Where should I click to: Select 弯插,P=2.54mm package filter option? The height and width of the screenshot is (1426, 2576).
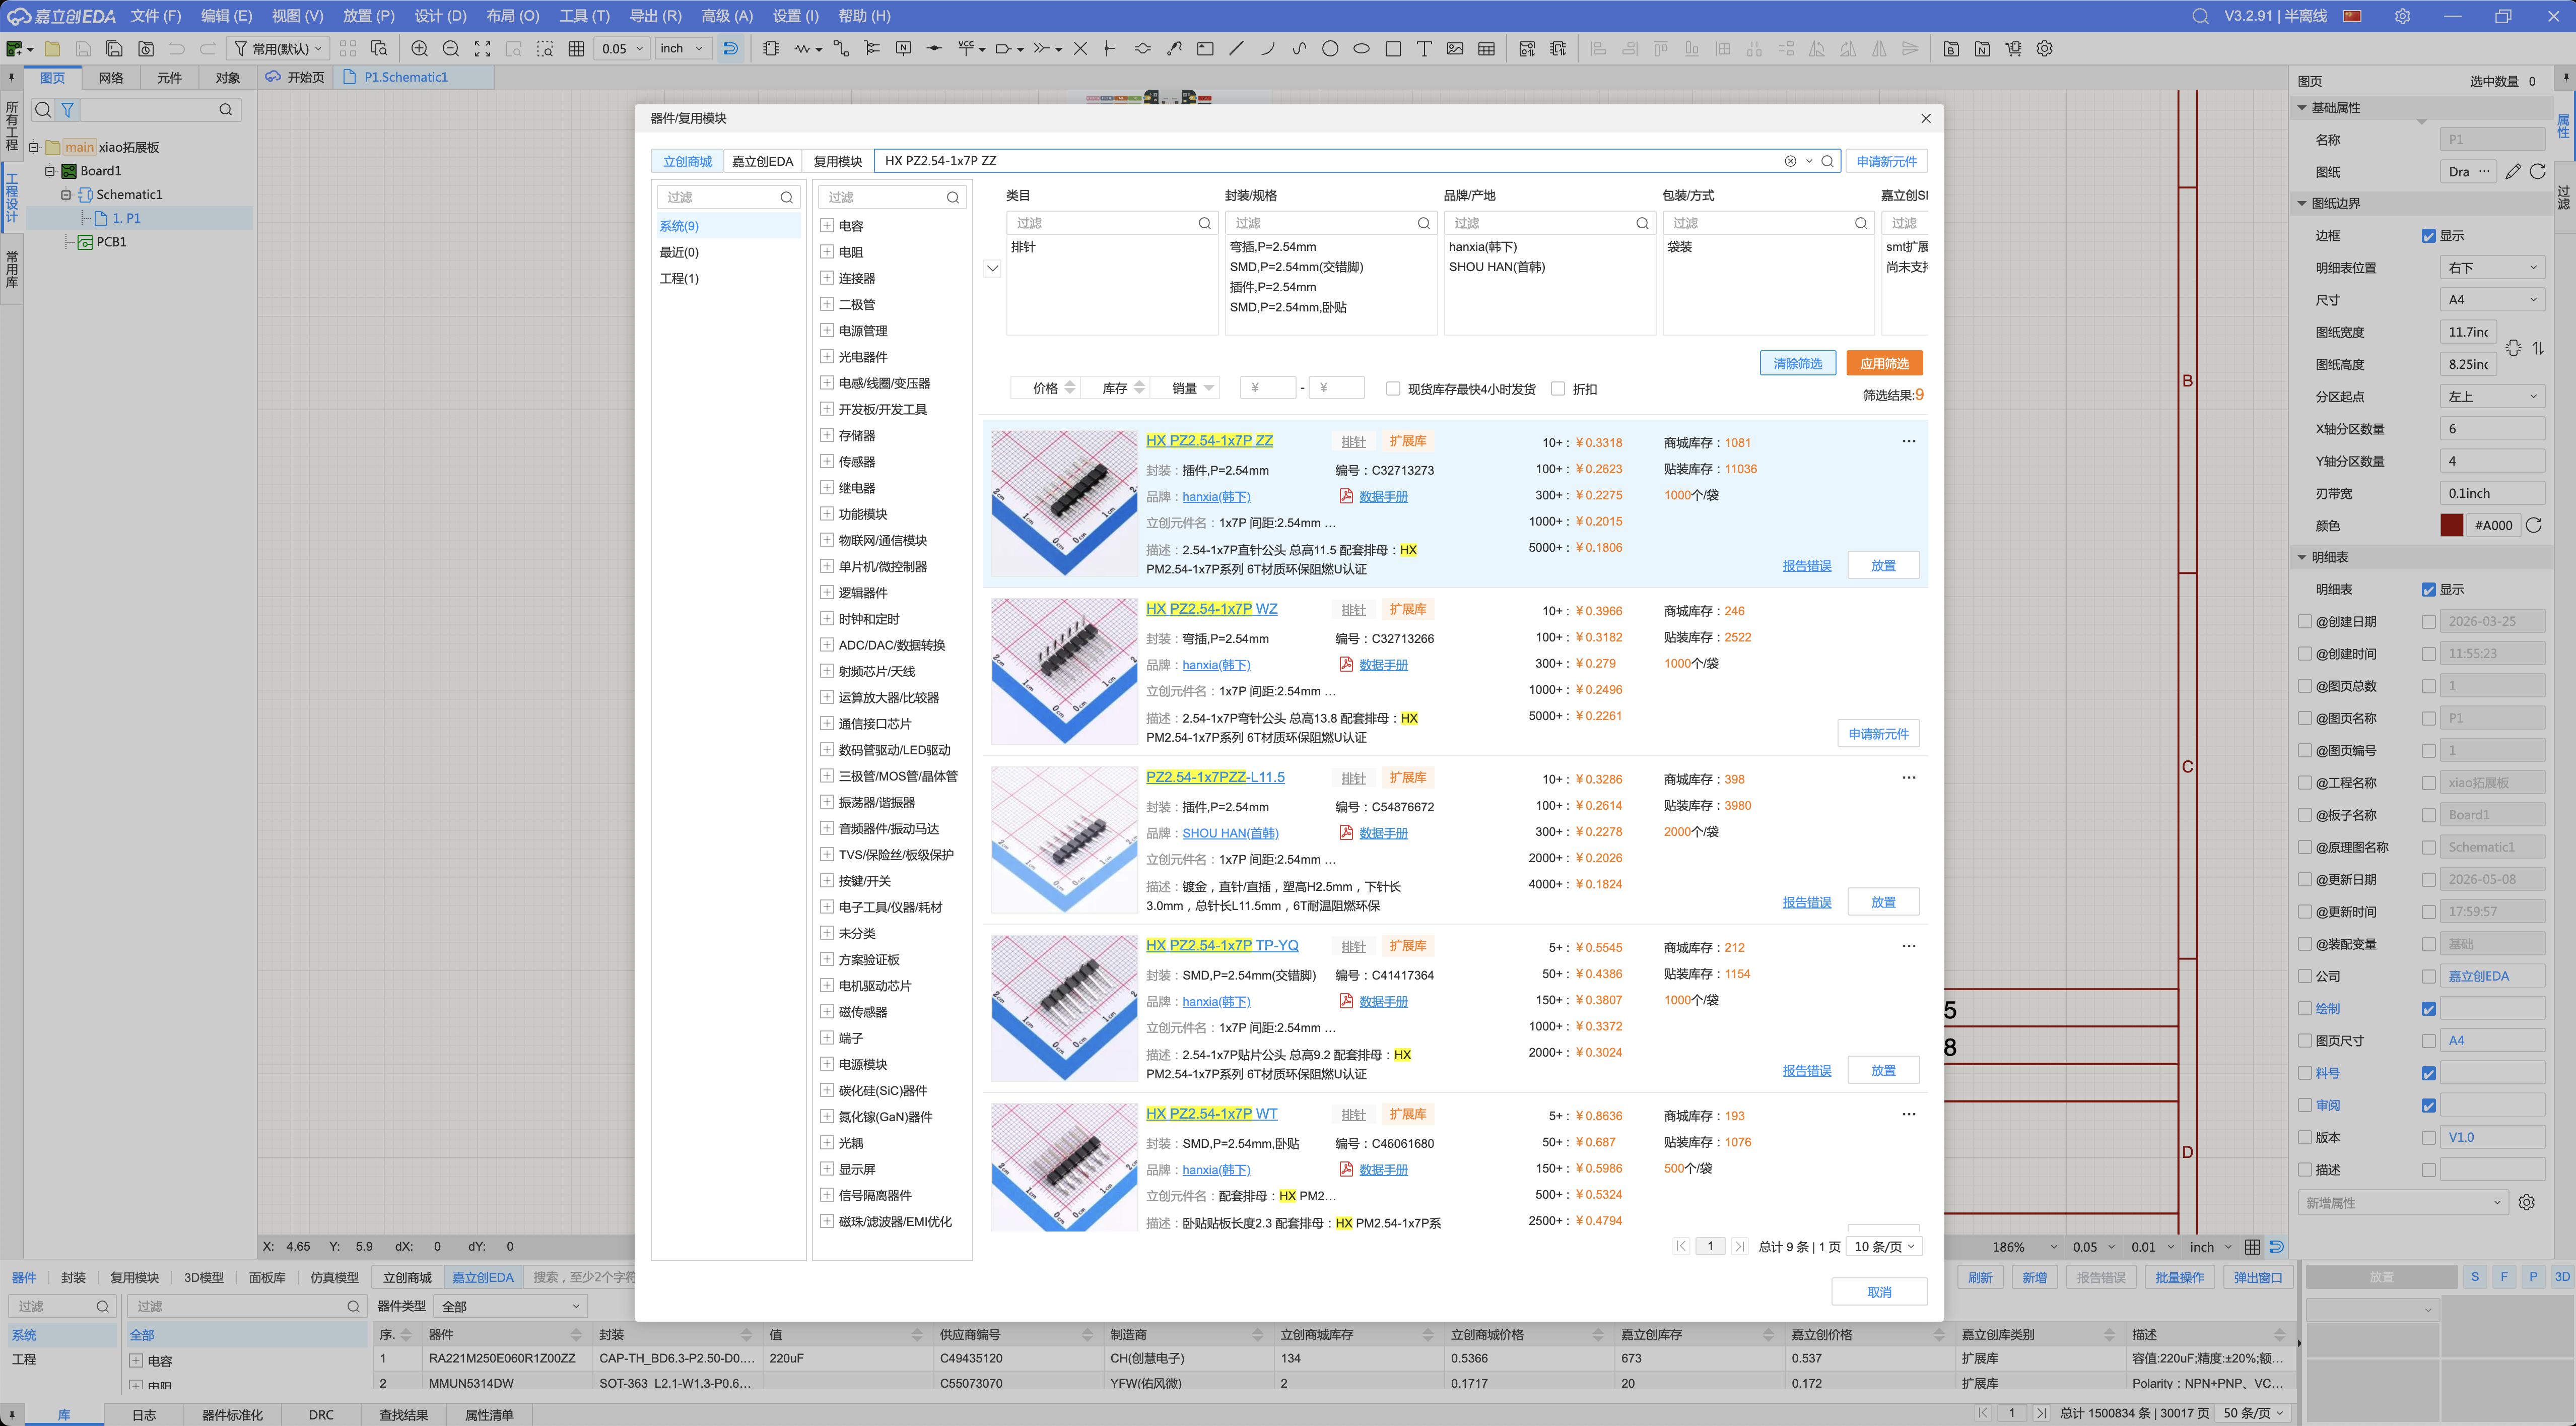1272,247
